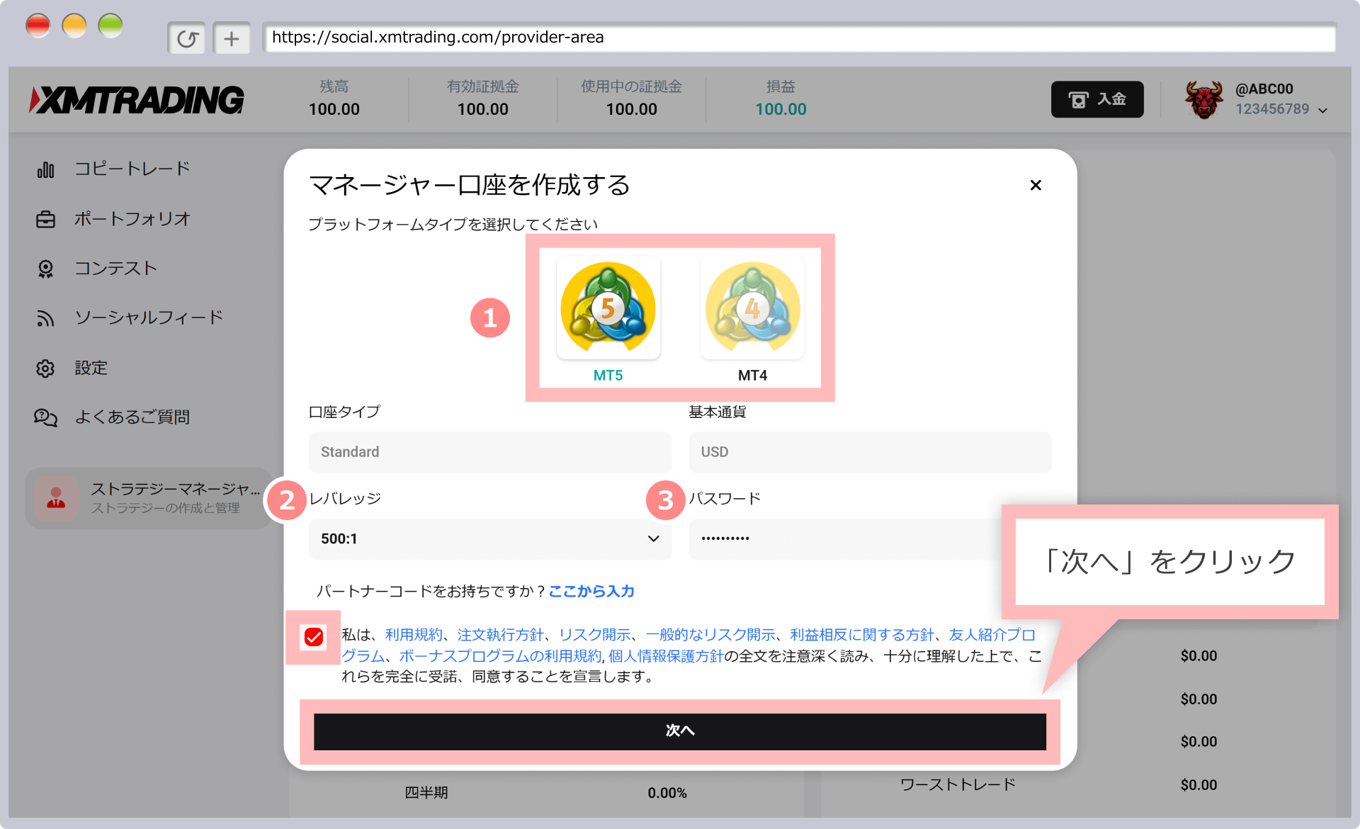Go to ポートフォリオ in the sidebar

point(132,219)
